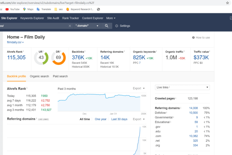Focus the target URL search field
The image size is (232, 155).
pos(33,26)
